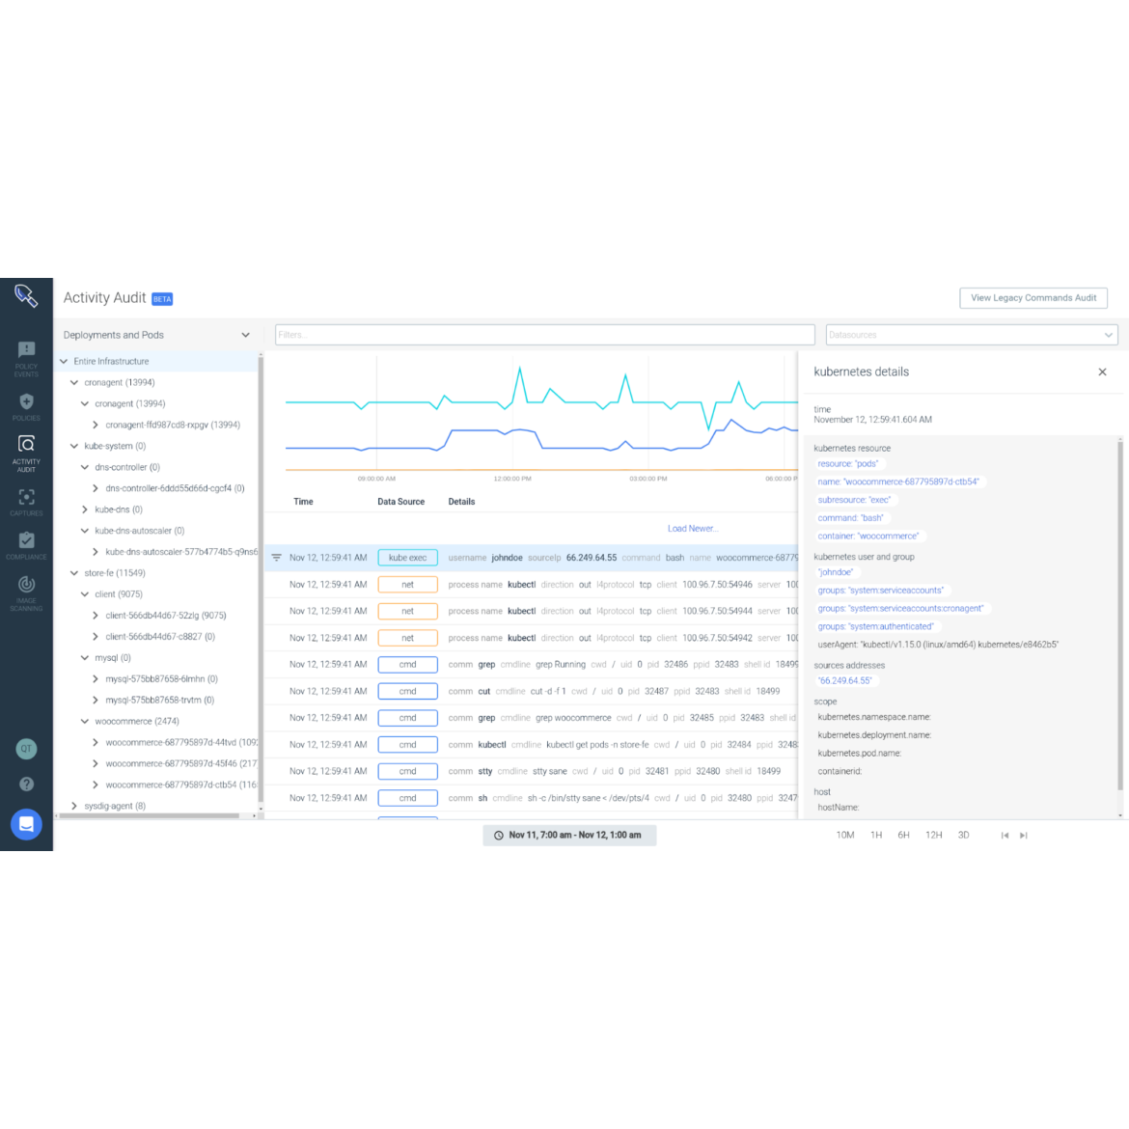Screen dimensions: 1129x1129
Task: Select the 10M time interval
Action: coord(845,835)
